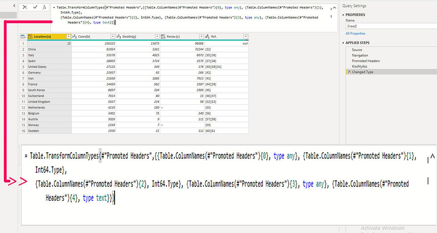This screenshot has width=437, height=233.
Task: Collapse the PROPERTIES section
Action: pos(343,15)
